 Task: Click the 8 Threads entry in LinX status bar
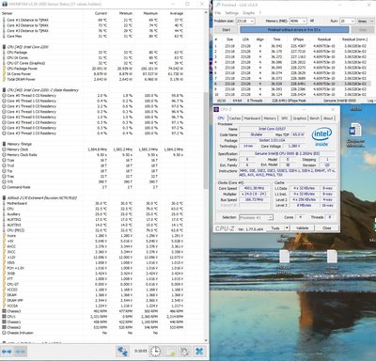[x=255, y=101]
